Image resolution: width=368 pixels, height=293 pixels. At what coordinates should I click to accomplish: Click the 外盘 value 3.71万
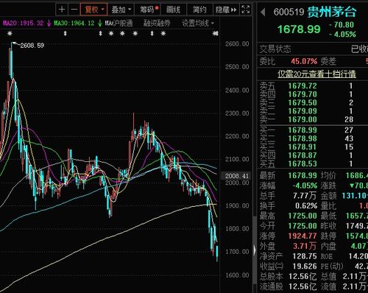(305, 246)
